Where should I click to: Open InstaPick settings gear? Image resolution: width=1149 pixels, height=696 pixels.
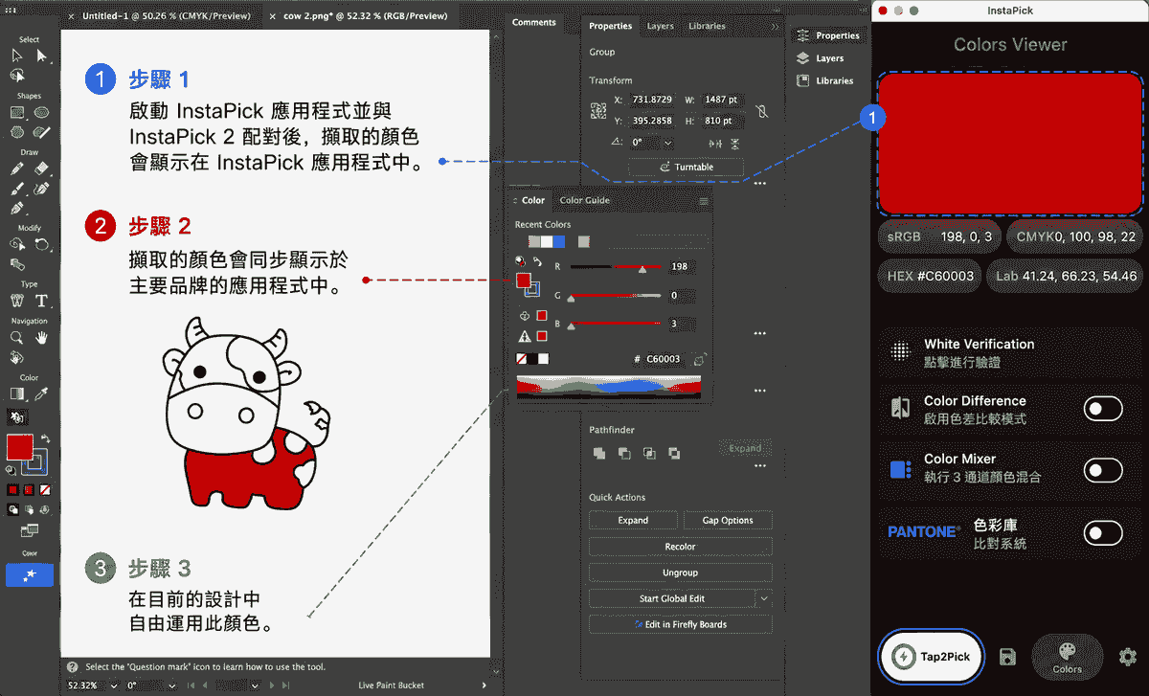tap(1128, 657)
